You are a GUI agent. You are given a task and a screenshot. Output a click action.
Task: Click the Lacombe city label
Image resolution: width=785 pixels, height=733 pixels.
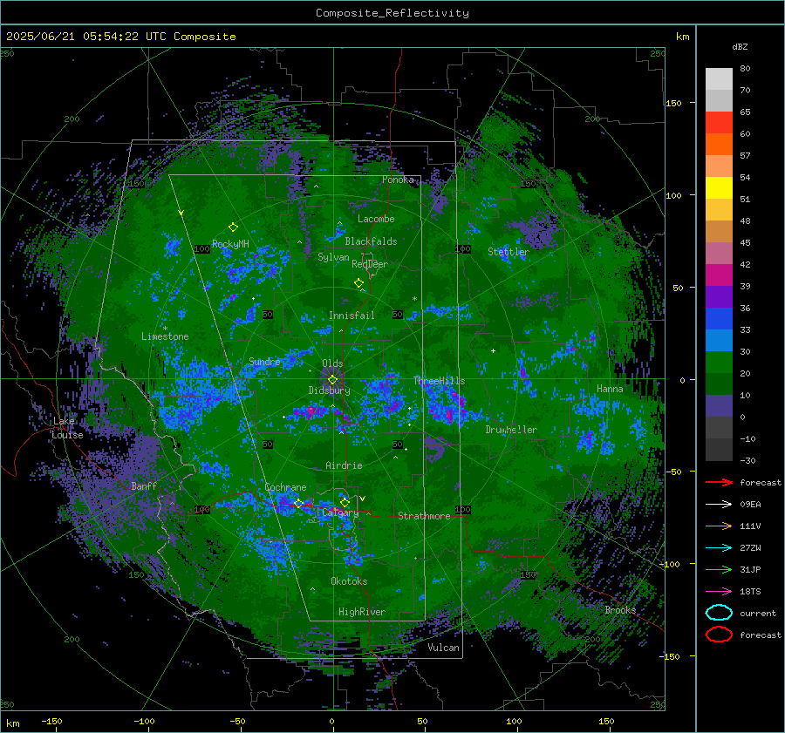tap(376, 219)
